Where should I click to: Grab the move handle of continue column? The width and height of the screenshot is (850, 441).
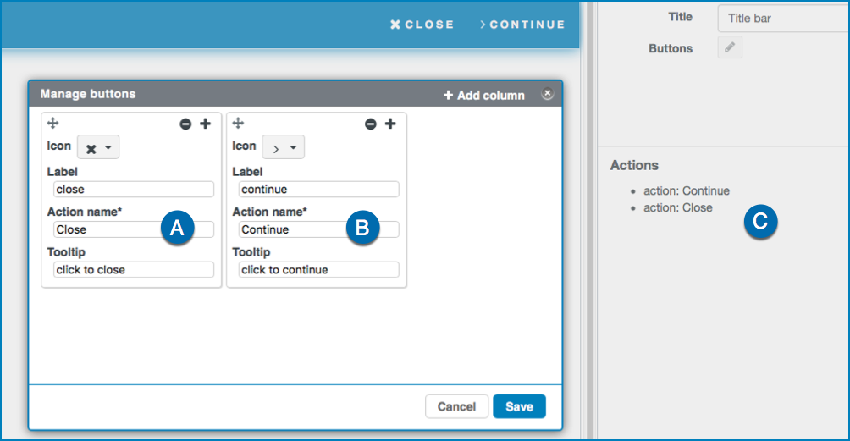coord(238,123)
